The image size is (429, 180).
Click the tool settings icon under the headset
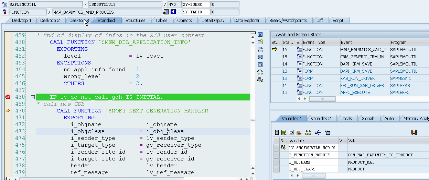pos(260,80)
